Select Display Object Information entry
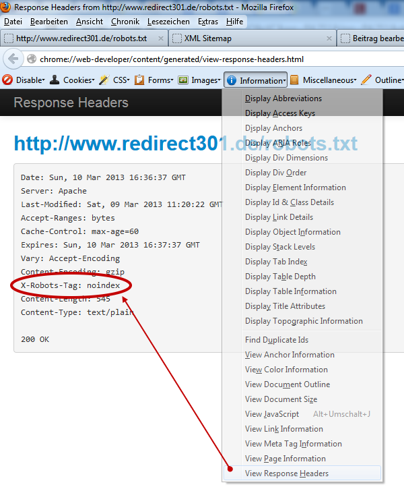 click(302, 232)
